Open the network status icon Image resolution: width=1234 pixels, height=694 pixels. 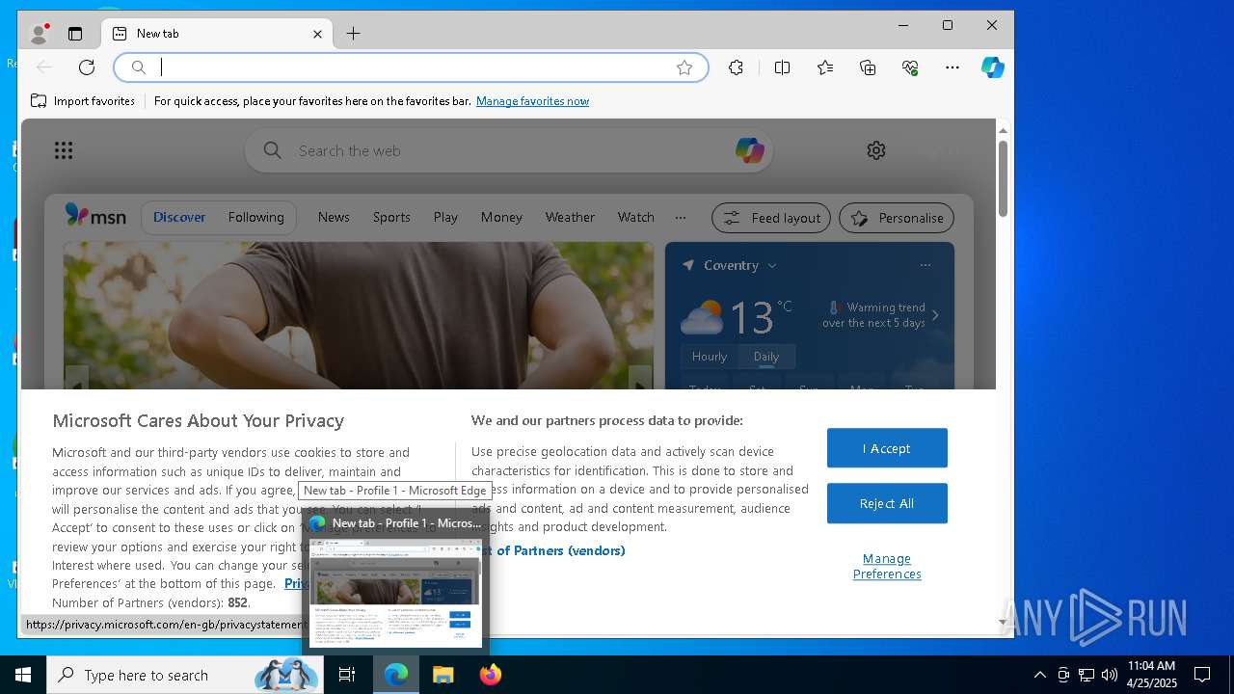[1086, 675]
